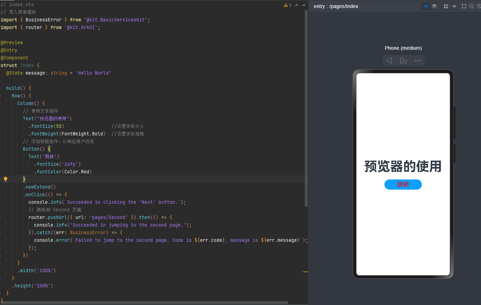Click the console.error line
This screenshot has height=305, width=481.
tap(171, 240)
